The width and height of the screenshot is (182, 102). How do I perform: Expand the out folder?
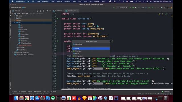pos(15,20)
